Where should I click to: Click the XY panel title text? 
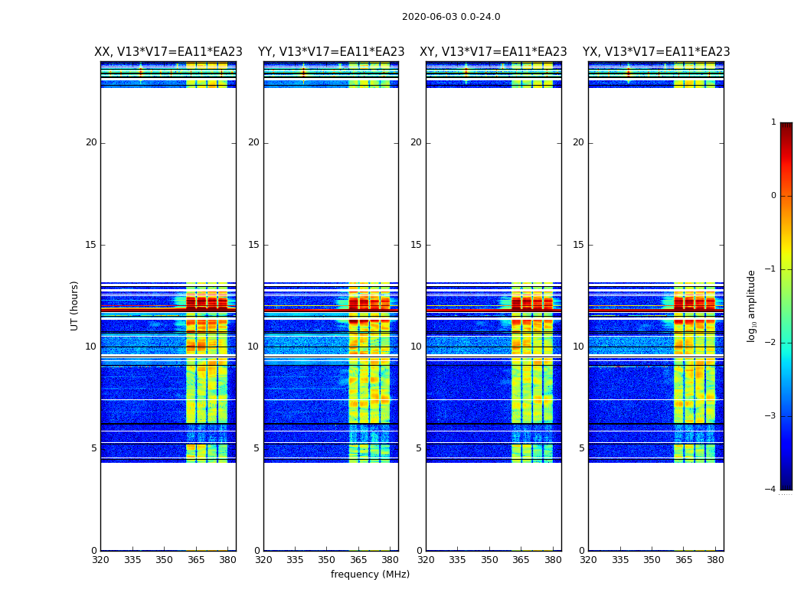point(493,52)
